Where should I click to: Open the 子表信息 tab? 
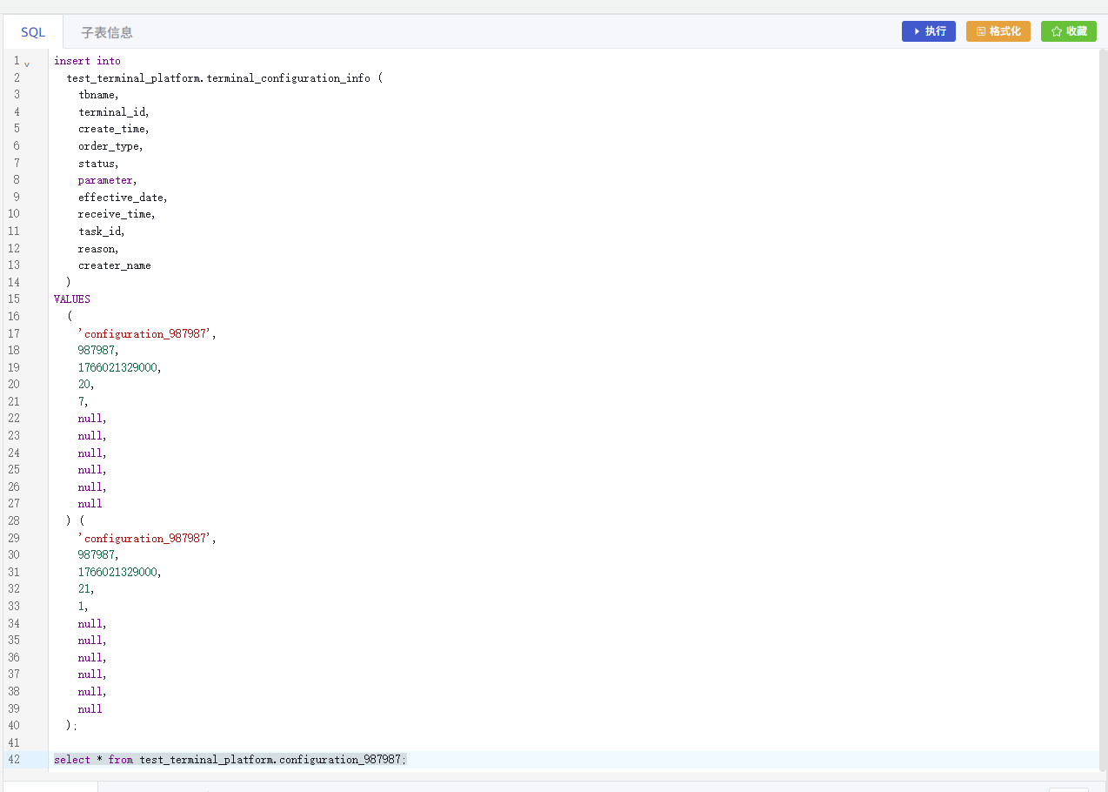click(107, 32)
